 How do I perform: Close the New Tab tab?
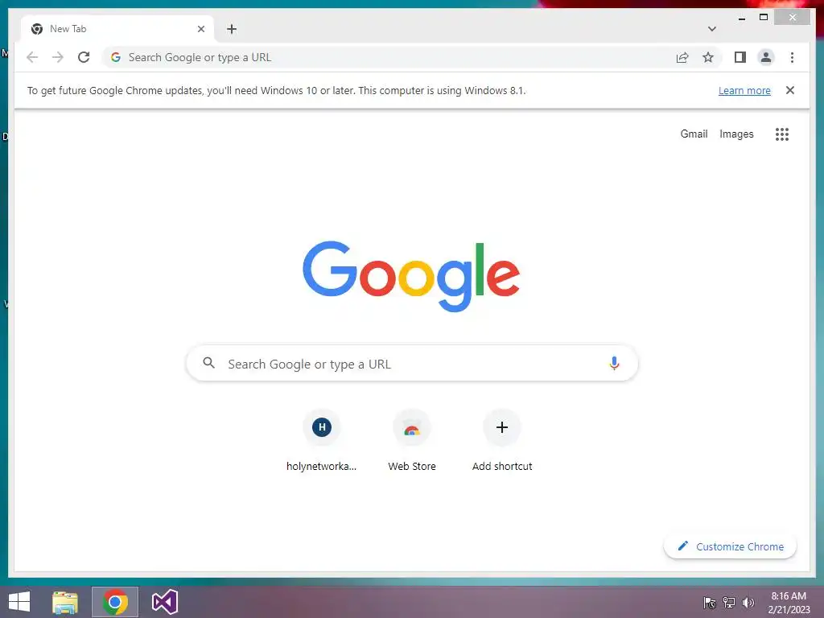[x=200, y=29]
